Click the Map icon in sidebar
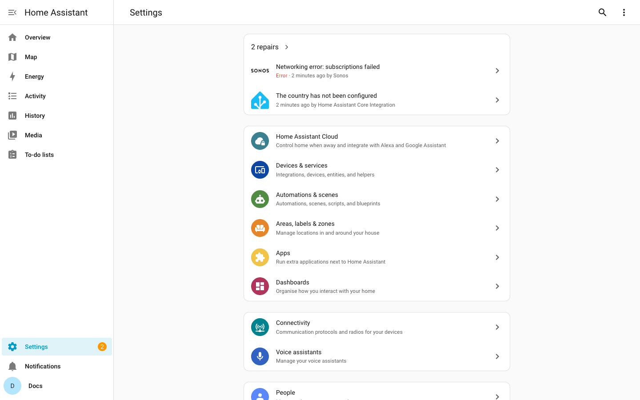The width and height of the screenshot is (640, 400). [12, 57]
